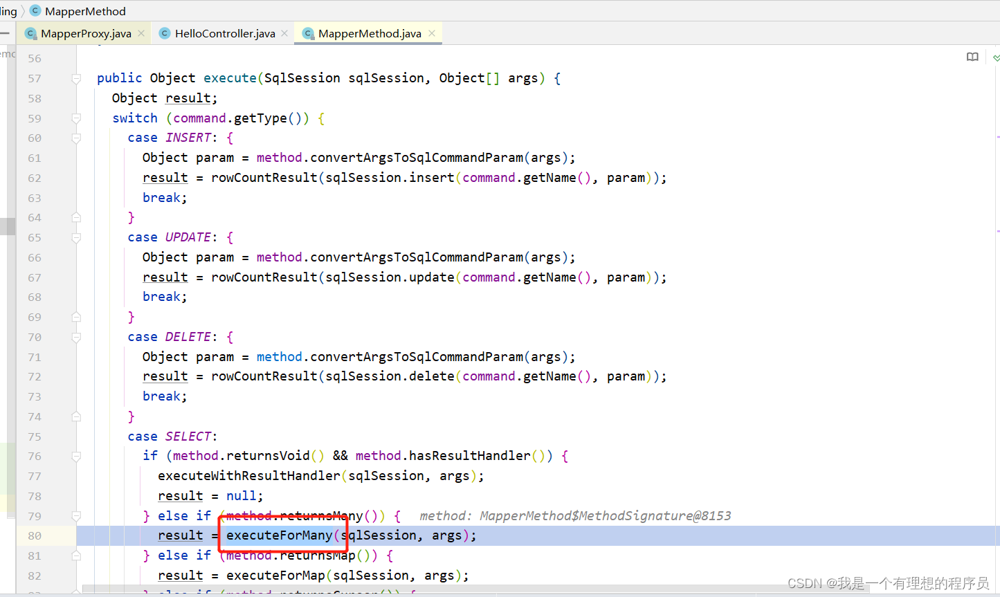1000x597 pixels.
Task: Collapse the case UPDATE fold at line 65
Action: click(x=76, y=238)
